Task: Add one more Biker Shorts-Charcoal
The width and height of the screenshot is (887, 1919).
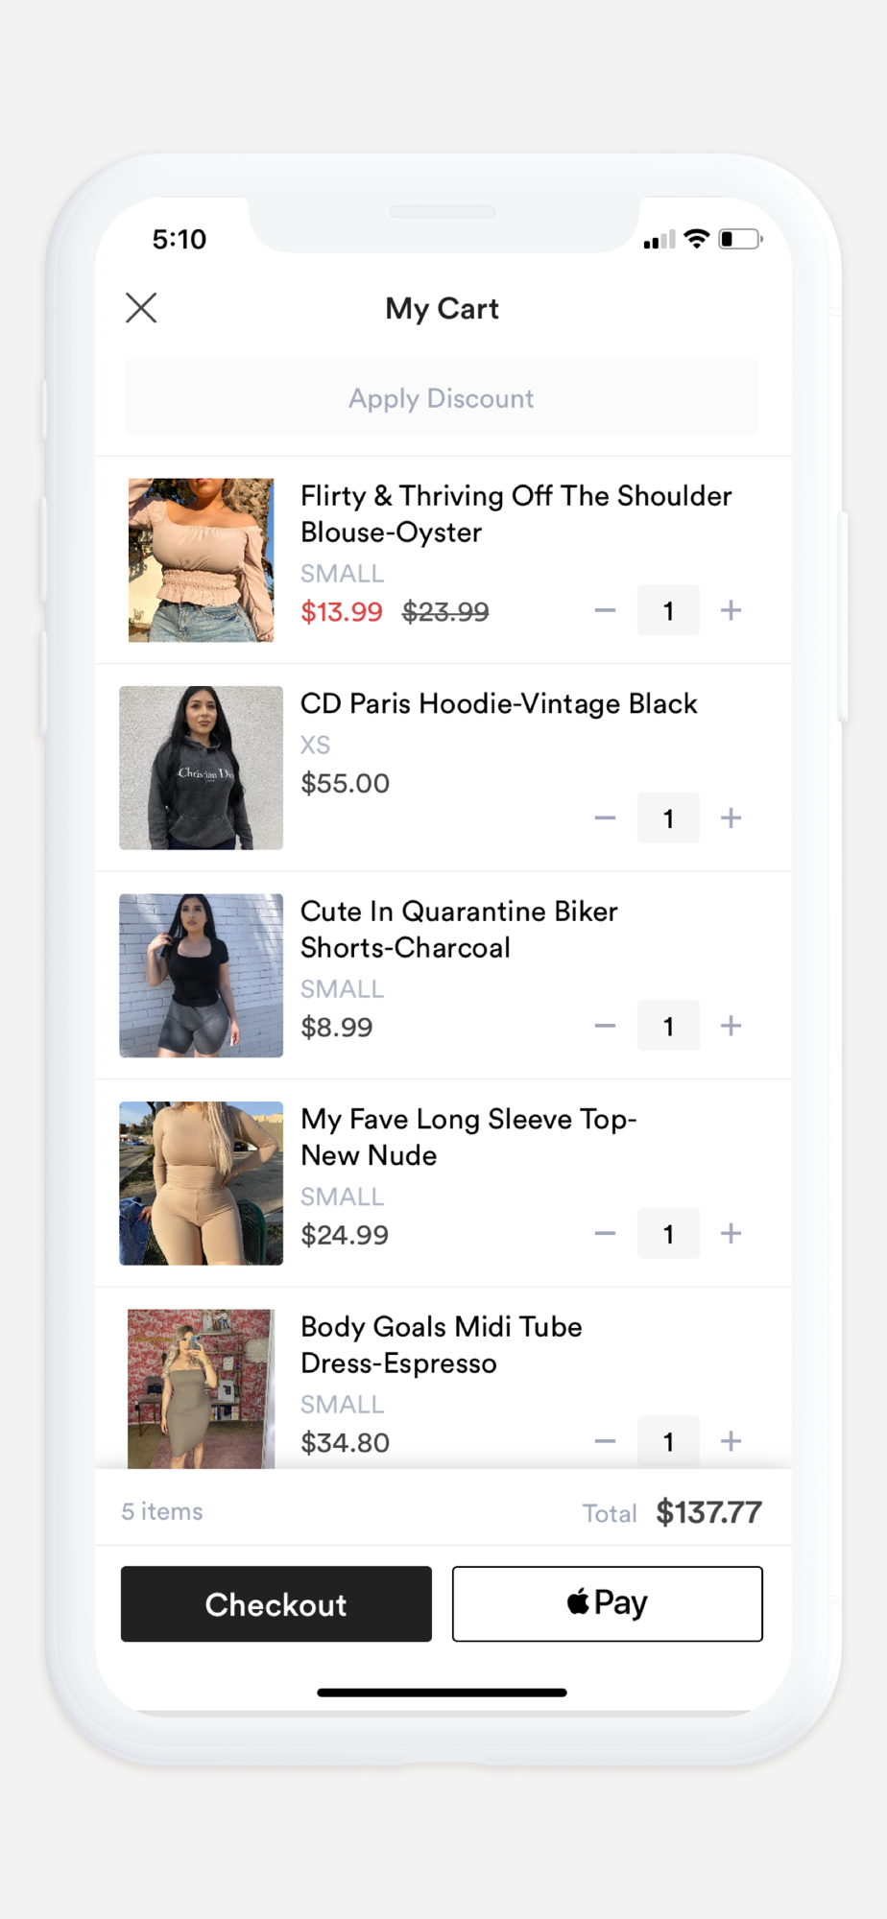Action: tap(731, 1026)
